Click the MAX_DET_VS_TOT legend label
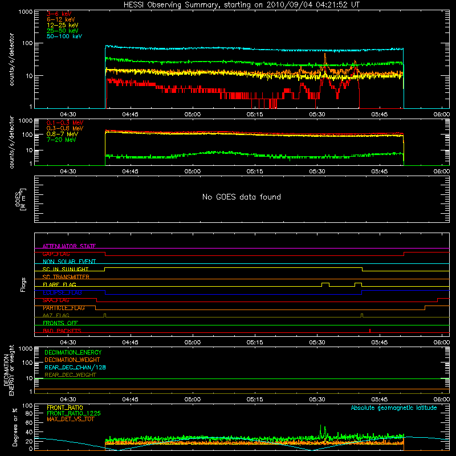The image size is (456, 456). (x=71, y=419)
